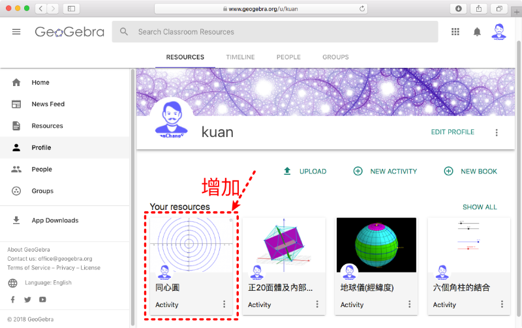Click Safari share button

(479, 8)
